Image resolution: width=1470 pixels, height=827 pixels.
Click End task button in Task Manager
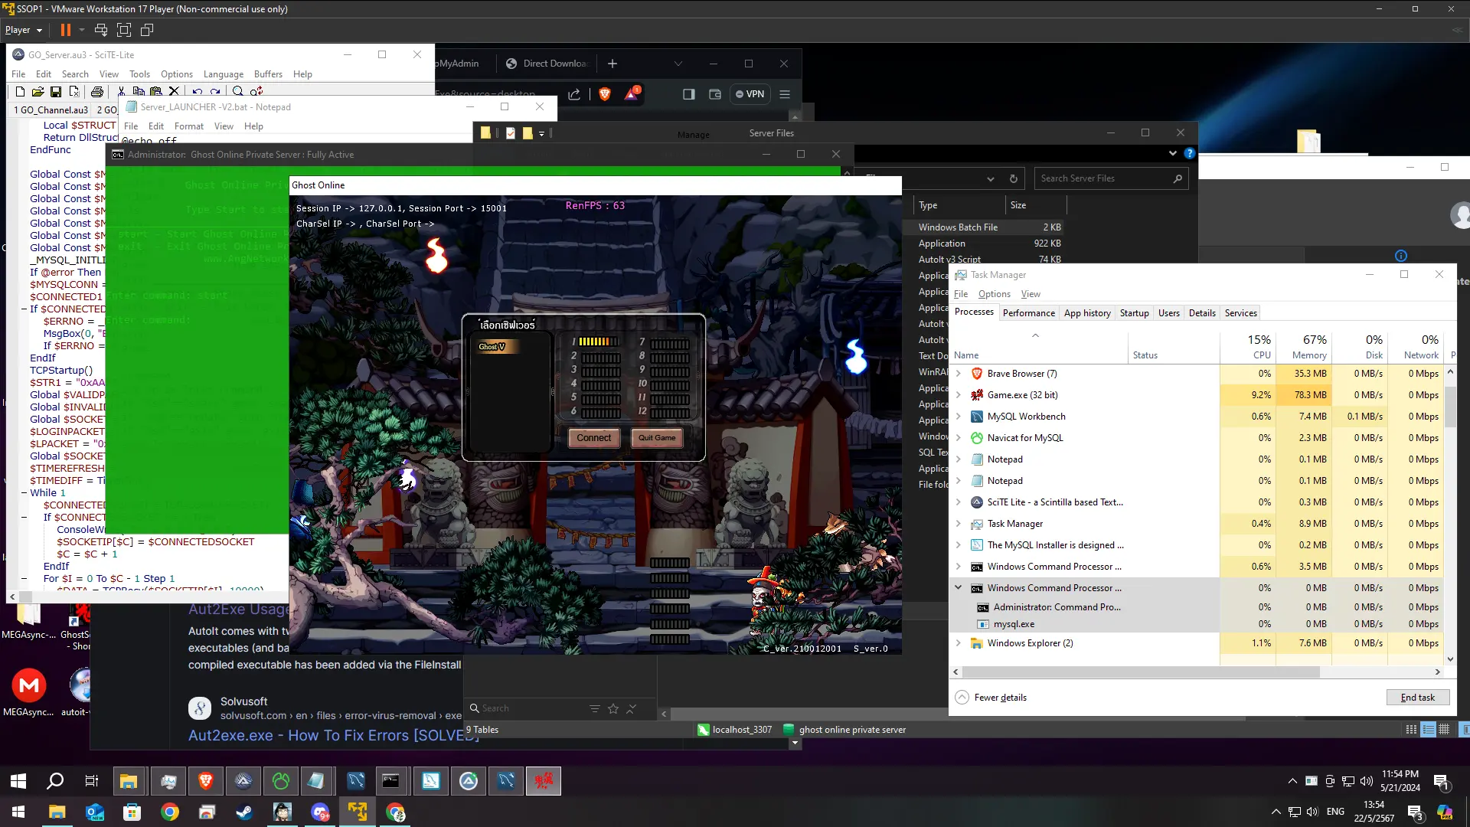coord(1418,698)
